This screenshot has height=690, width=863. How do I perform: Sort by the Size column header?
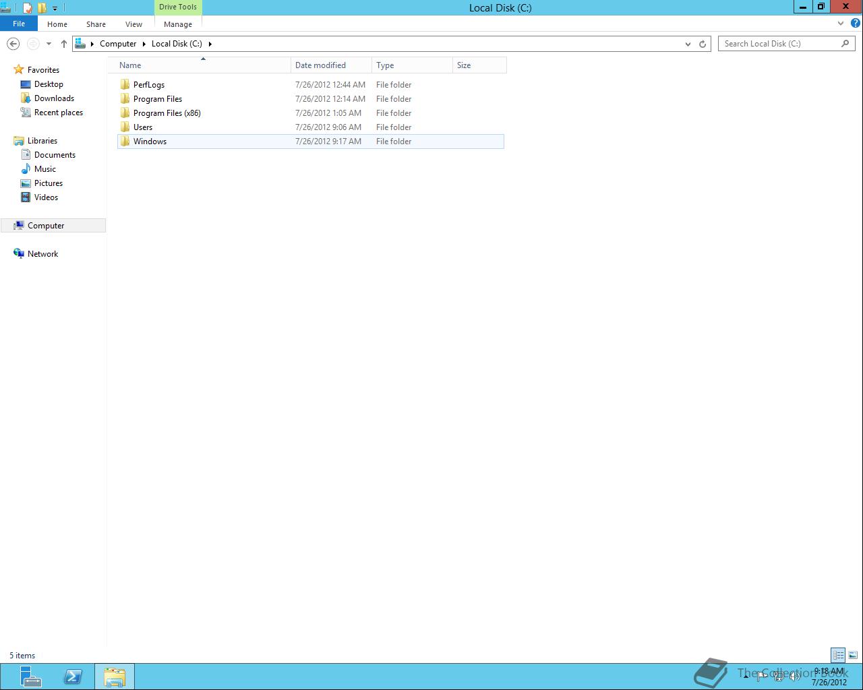coord(479,65)
